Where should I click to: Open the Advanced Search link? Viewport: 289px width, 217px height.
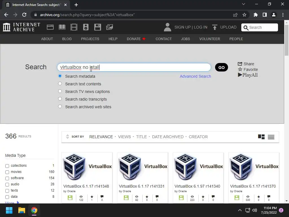click(195, 76)
